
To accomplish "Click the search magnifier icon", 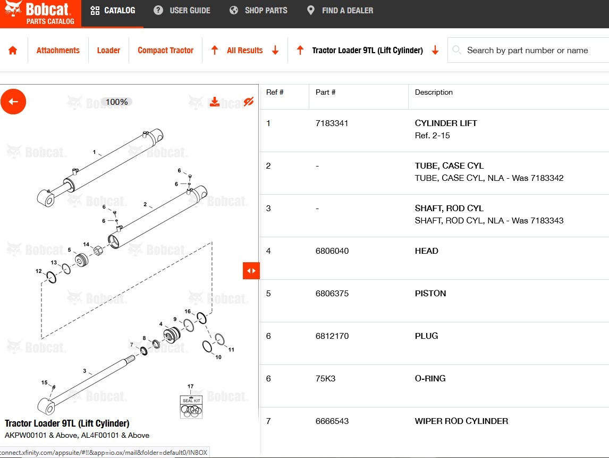I will (457, 50).
